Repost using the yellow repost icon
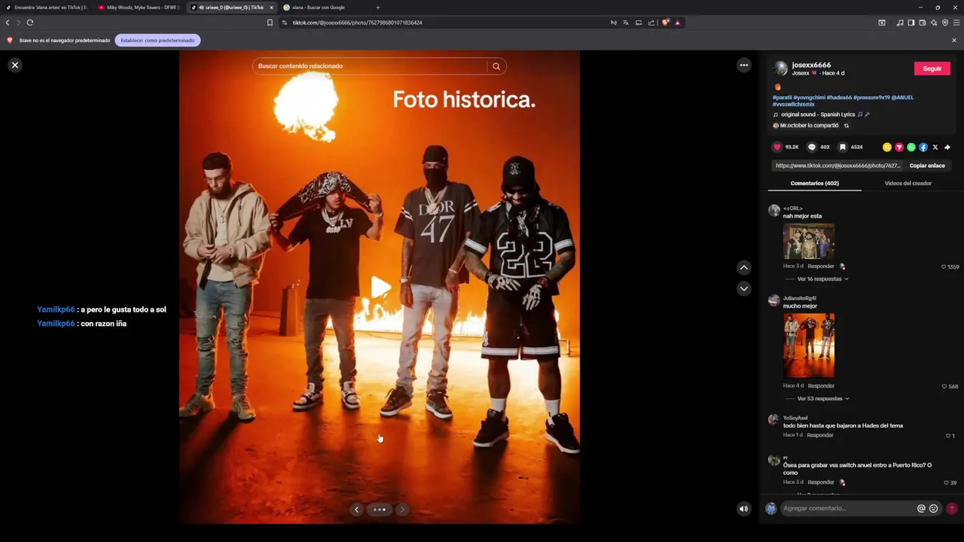This screenshot has height=542, width=964. click(x=887, y=148)
